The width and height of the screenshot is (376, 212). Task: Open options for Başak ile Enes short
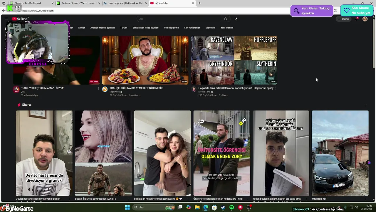(129, 200)
